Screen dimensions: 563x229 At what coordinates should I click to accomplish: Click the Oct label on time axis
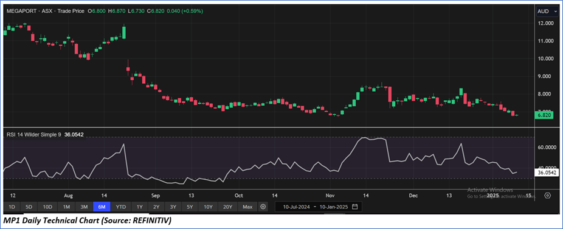point(238,196)
